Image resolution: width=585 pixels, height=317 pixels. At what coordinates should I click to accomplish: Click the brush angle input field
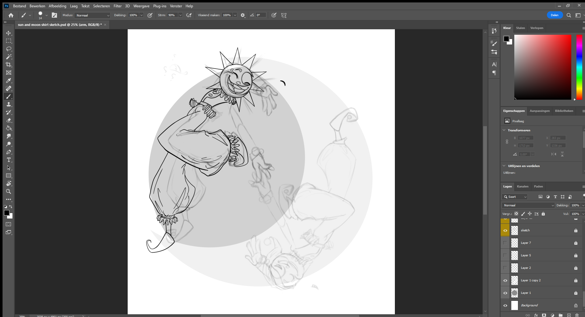pos(261,15)
